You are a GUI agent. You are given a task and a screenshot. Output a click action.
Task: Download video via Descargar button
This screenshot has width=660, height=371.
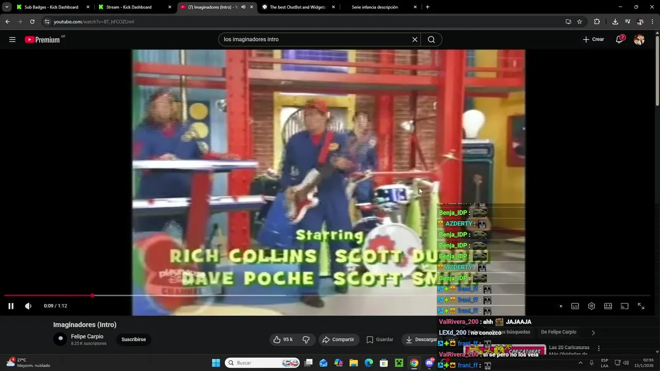pyautogui.click(x=420, y=340)
